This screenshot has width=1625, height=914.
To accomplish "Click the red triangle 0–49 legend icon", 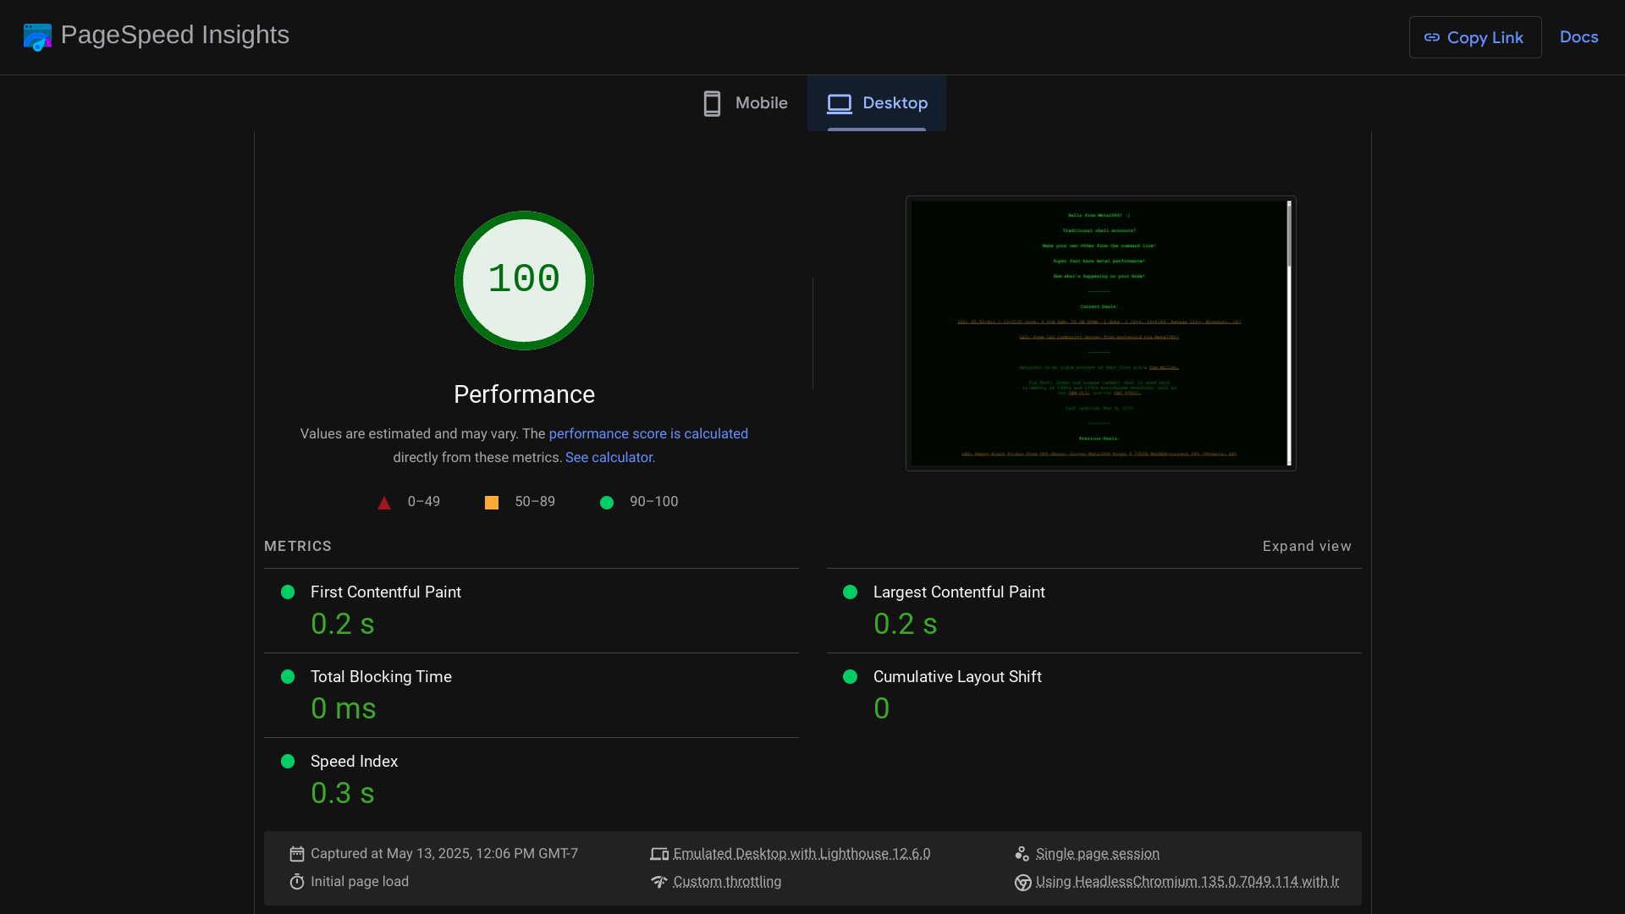I will point(384,503).
